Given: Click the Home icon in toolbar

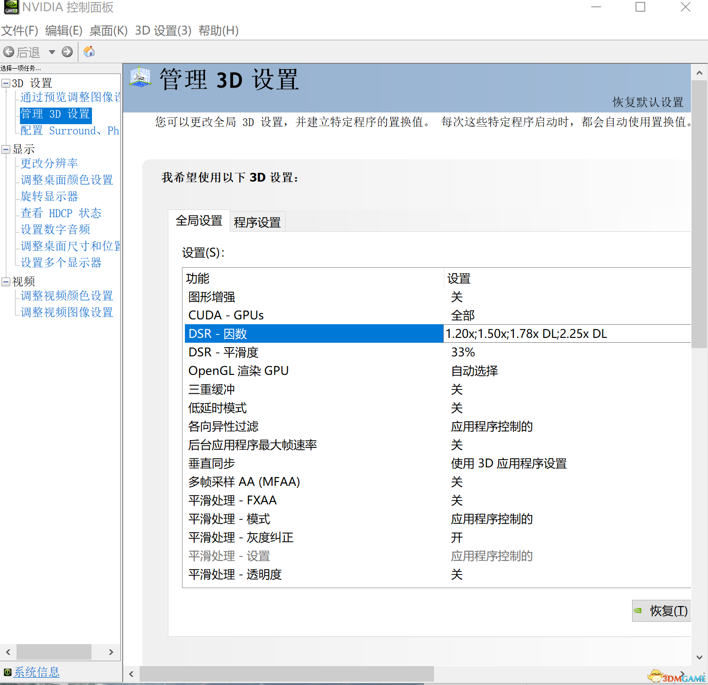Looking at the screenshot, I should (89, 52).
